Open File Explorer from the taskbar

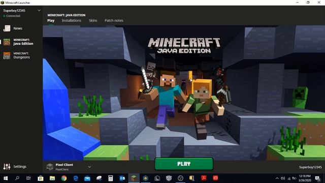(x=52, y=178)
